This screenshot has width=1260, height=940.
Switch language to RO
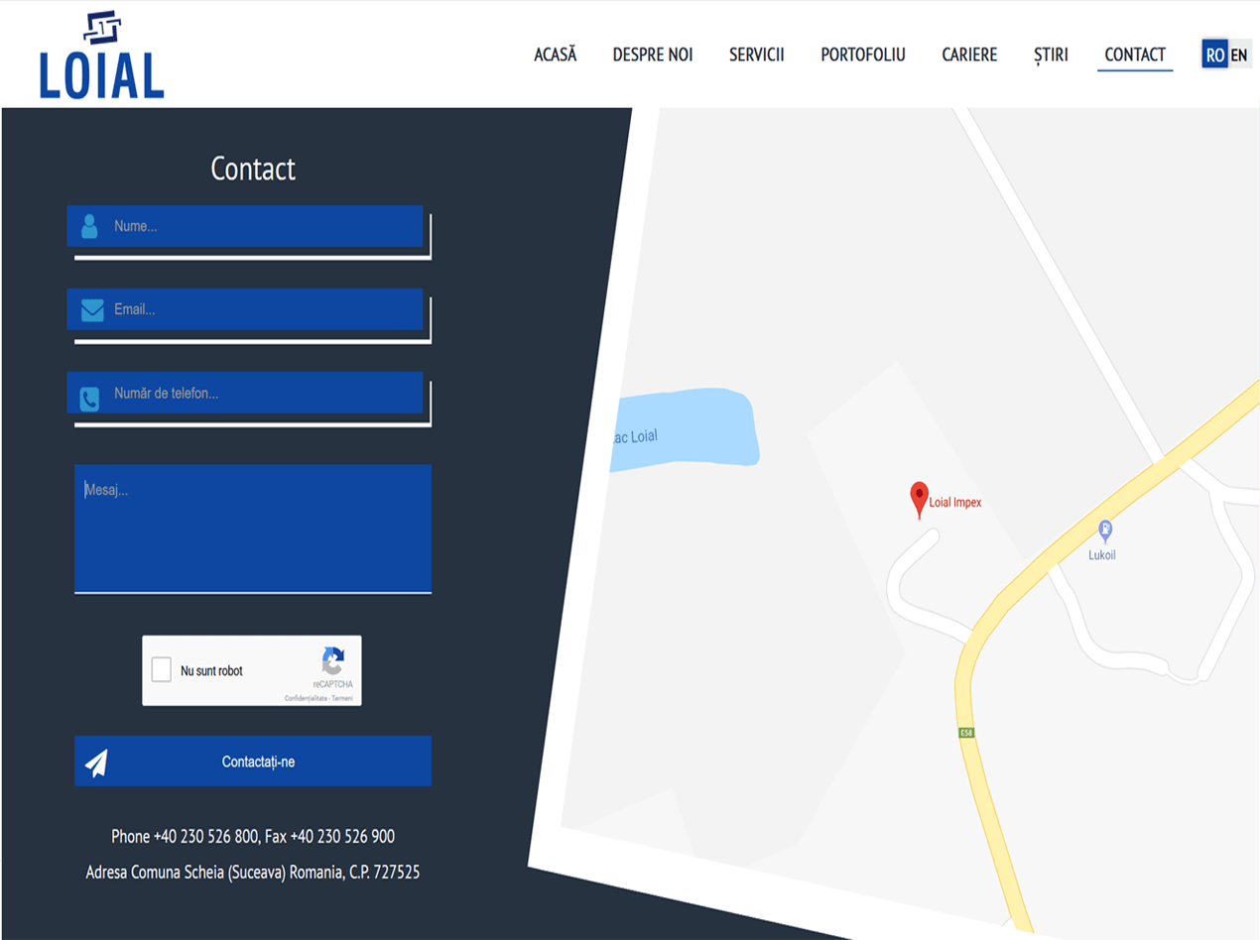[1214, 55]
